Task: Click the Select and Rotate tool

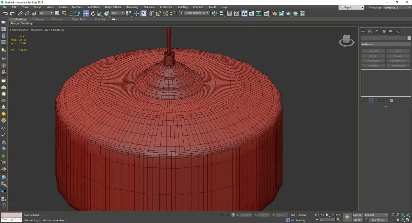Action: point(93,13)
